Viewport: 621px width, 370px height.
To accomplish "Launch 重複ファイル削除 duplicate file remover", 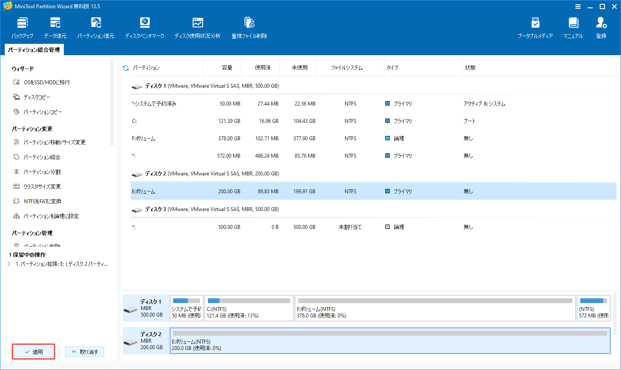I will click(x=249, y=26).
